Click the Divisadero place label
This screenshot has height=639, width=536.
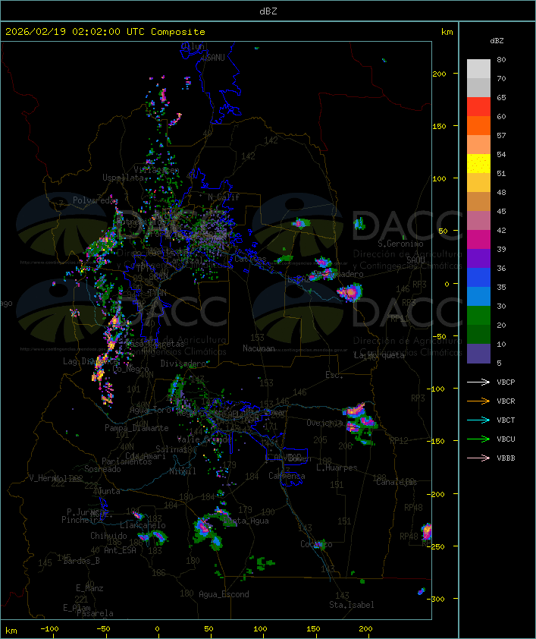[183, 364]
